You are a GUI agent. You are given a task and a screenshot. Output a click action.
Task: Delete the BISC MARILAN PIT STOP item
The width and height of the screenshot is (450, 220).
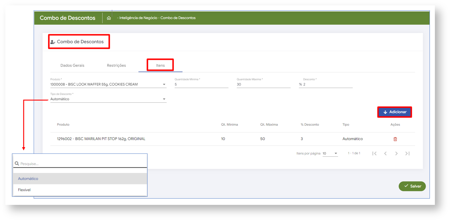395,139
